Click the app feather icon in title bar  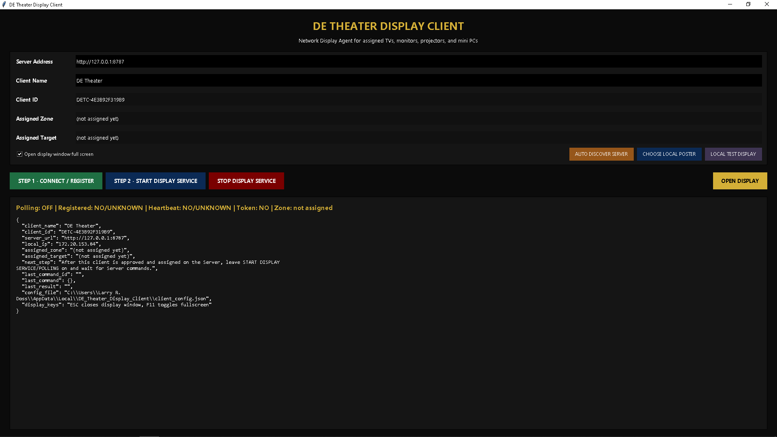click(x=4, y=4)
